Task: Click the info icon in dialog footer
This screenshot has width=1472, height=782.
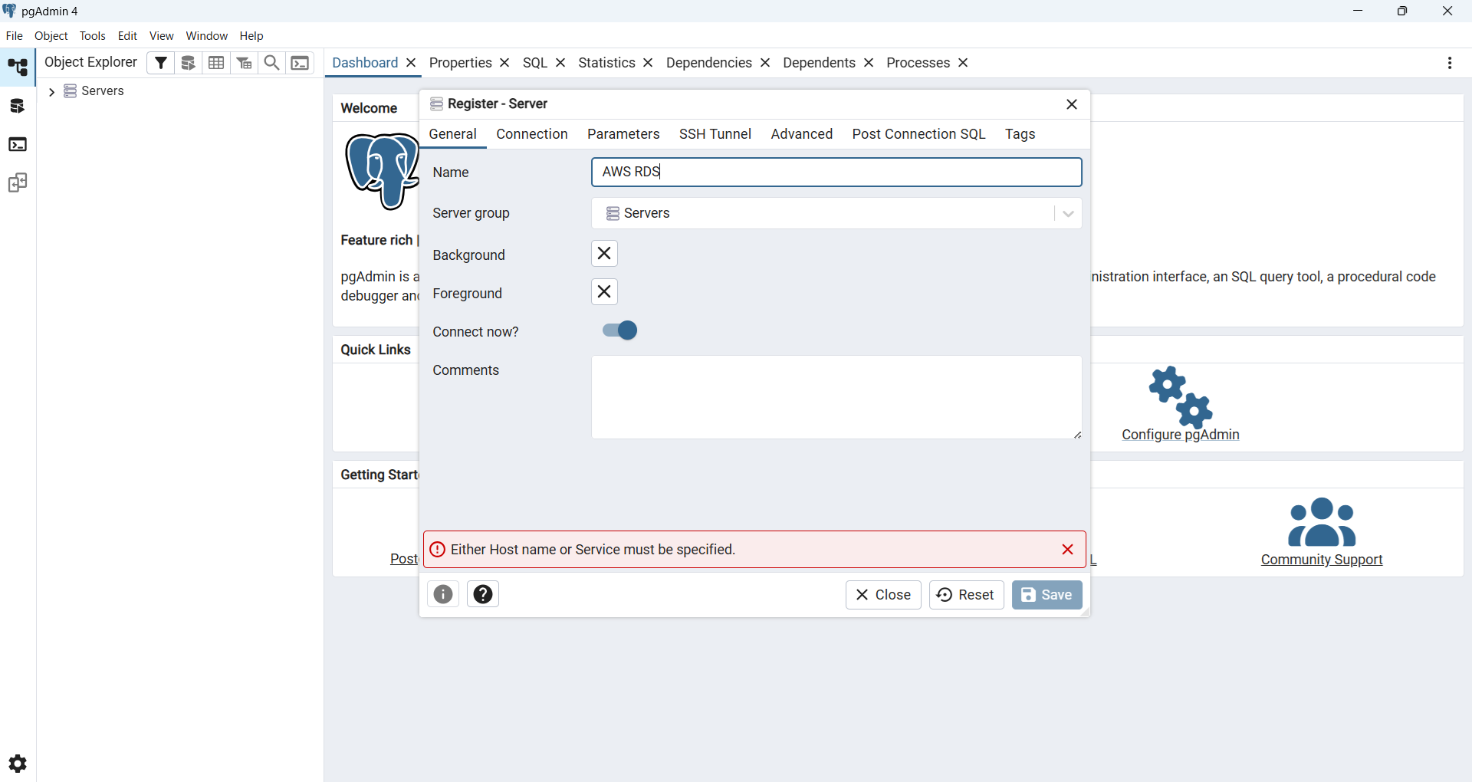Action: click(x=443, y=594)
